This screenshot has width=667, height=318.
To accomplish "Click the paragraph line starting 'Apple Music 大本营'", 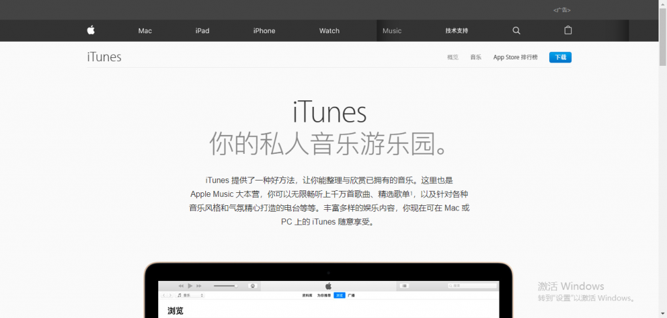I will 329,194.
